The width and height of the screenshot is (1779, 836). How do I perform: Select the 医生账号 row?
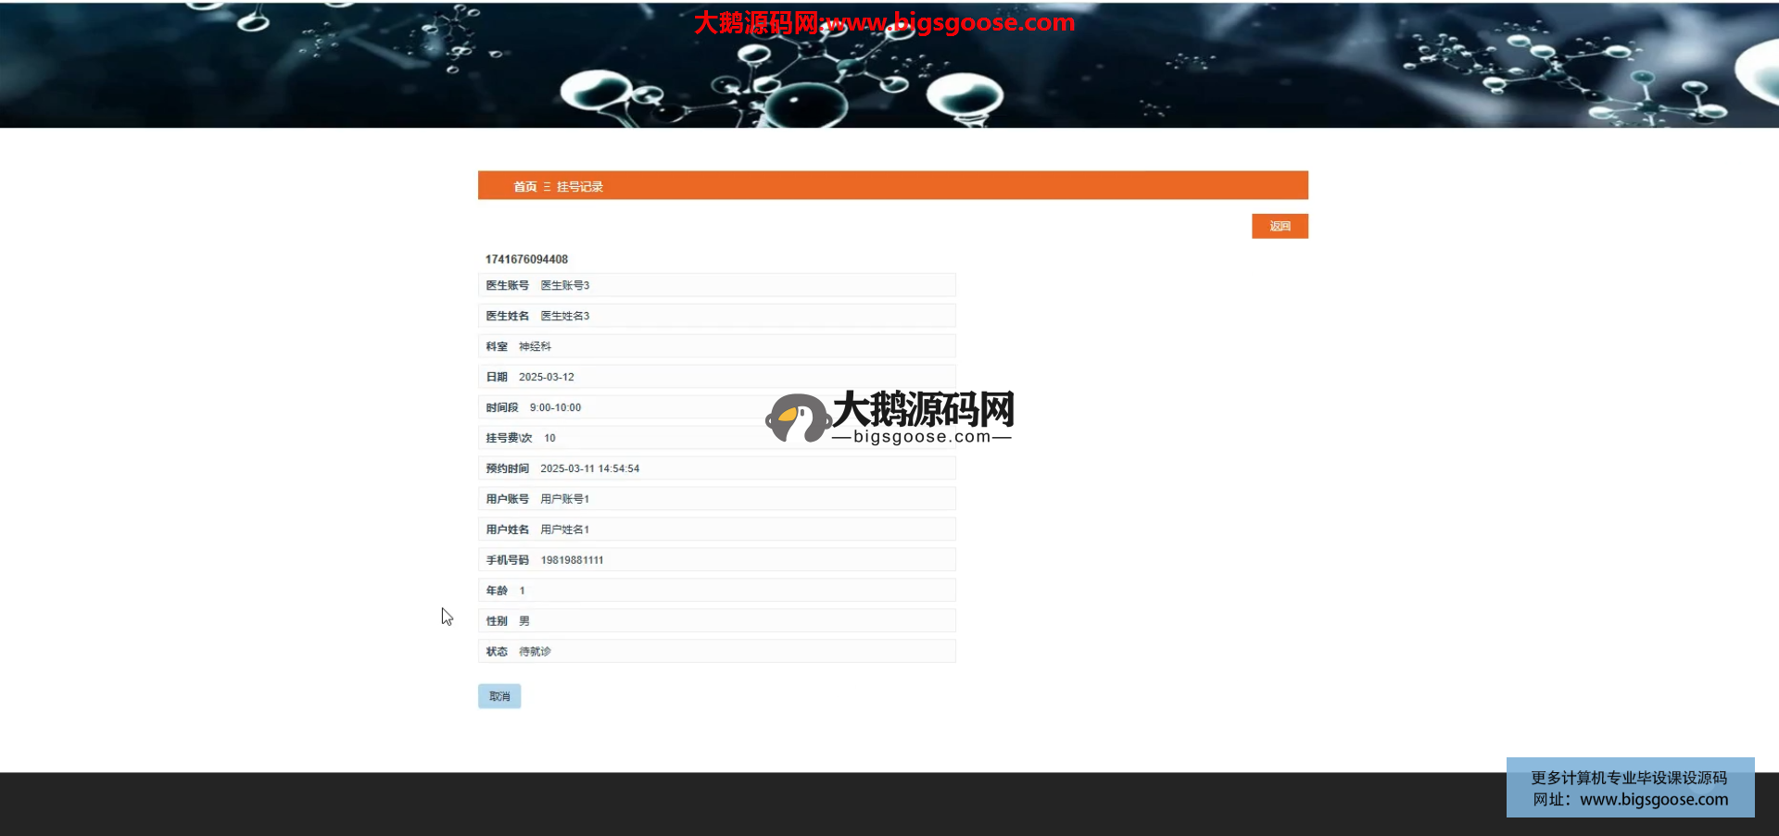(x=715, y=285)
